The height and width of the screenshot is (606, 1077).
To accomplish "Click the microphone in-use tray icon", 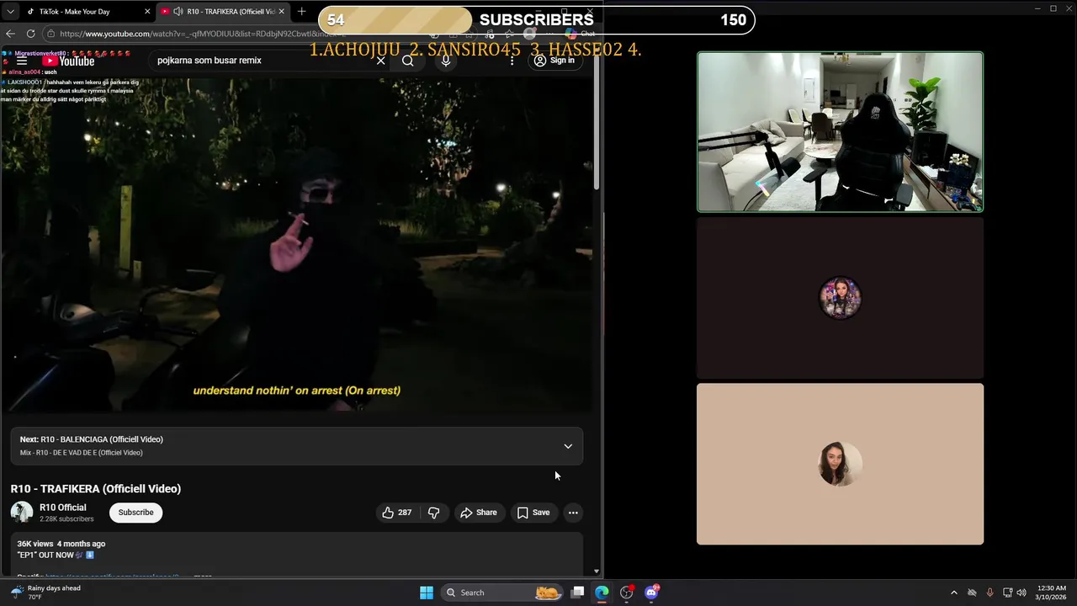I will (989, 593).
